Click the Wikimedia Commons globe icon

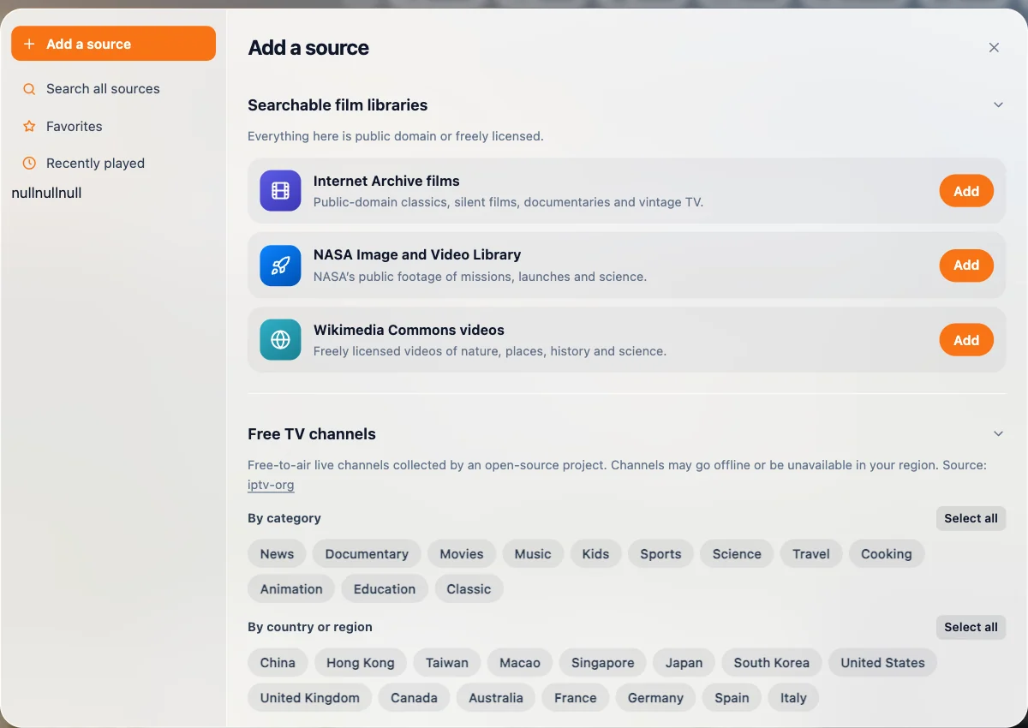click(280, 340)
